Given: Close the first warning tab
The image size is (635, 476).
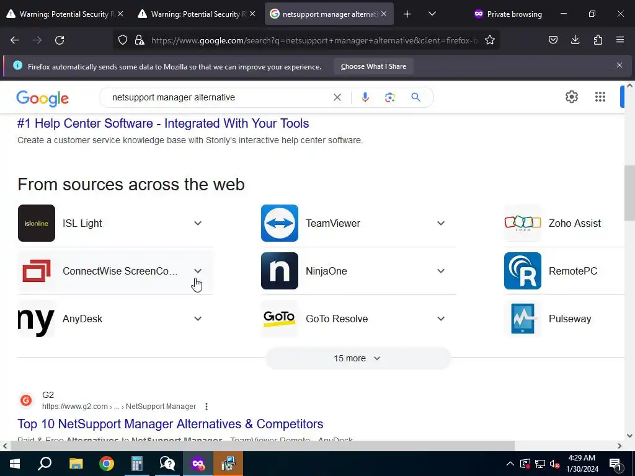Looking at the screenshot, I should point(120,14).
